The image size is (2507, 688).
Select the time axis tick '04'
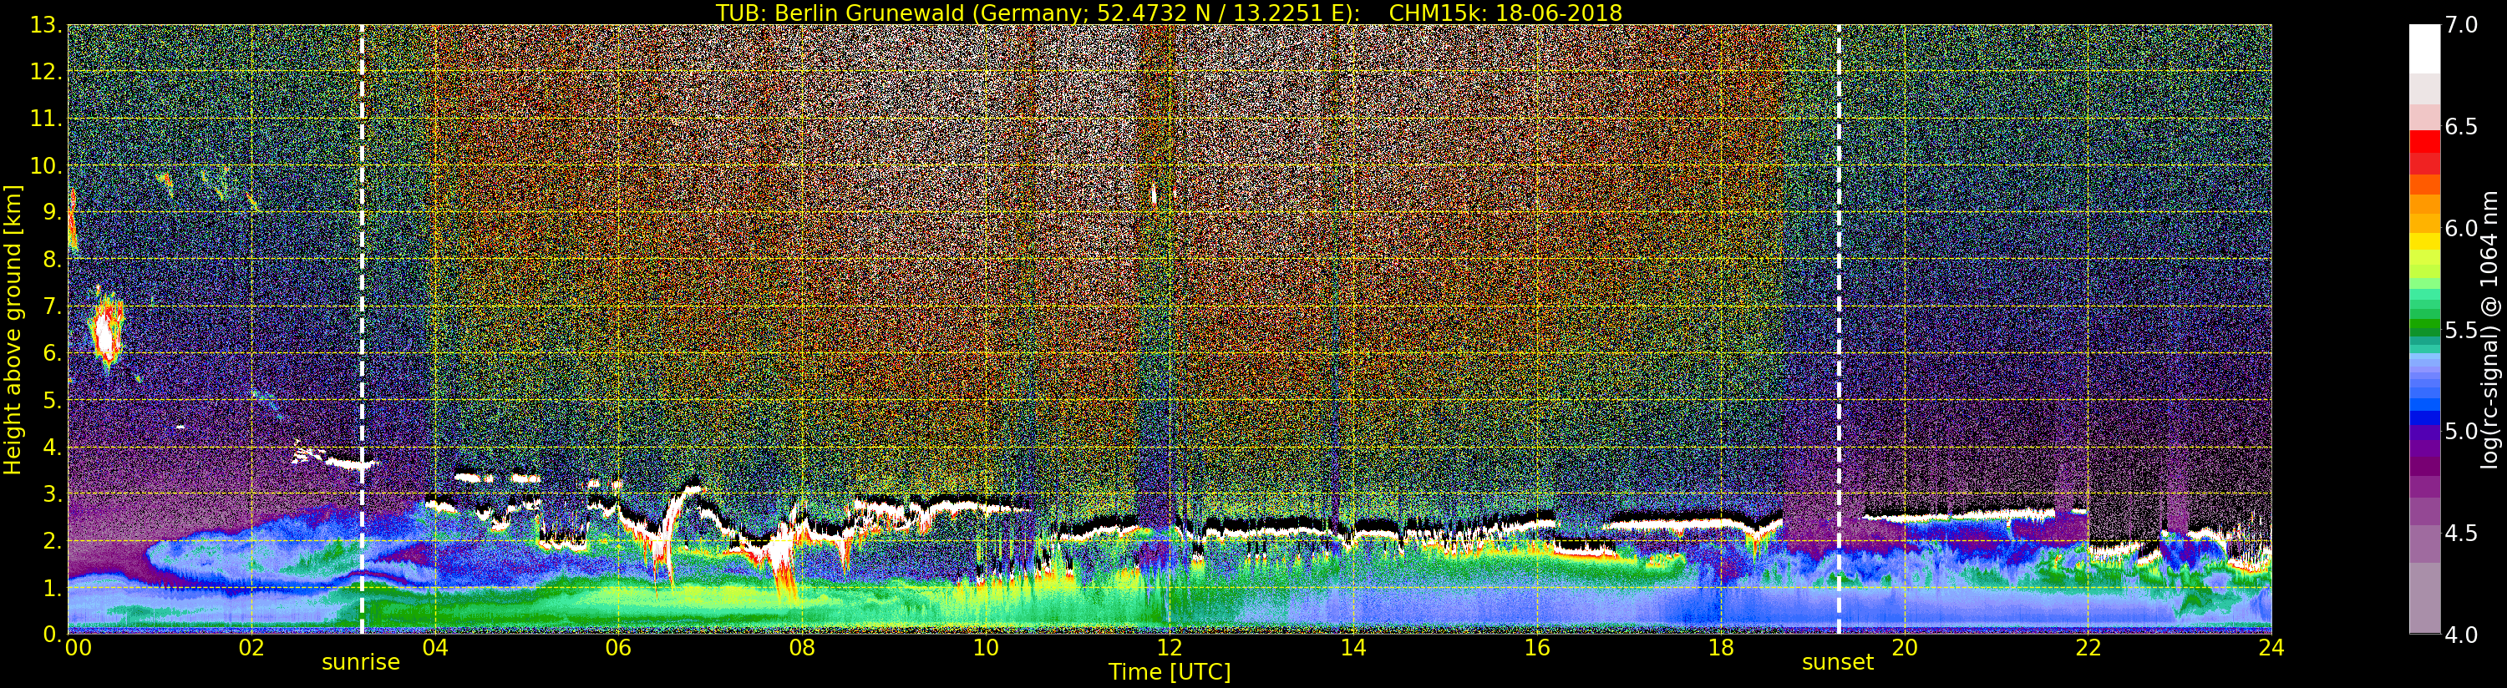click(x=435, y=648)
